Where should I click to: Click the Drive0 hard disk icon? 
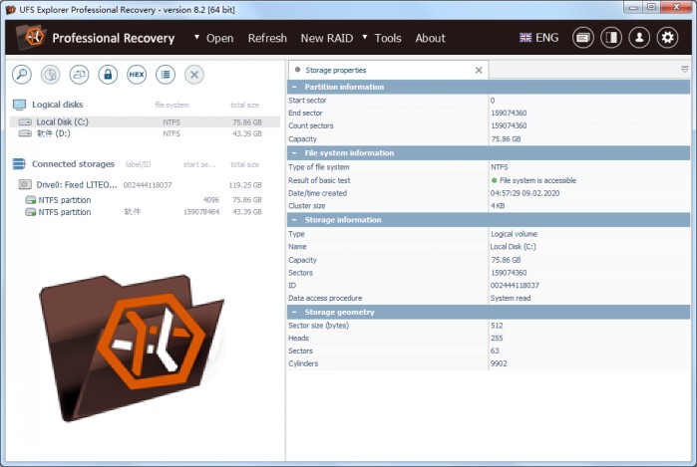[25, 184]
